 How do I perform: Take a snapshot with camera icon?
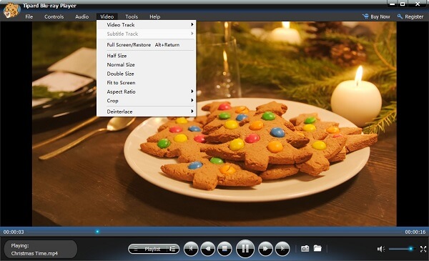coord(305,249)
